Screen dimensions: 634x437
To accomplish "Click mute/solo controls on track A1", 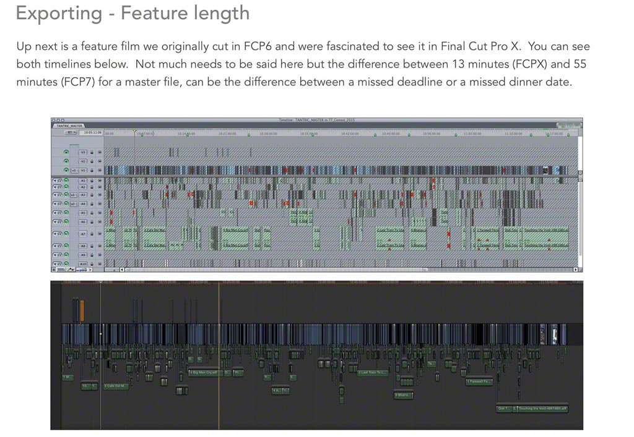I will (x=57, y=180).
